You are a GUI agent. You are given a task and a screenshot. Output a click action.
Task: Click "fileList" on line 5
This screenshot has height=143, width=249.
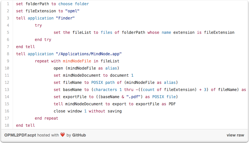tap(82, 32)
